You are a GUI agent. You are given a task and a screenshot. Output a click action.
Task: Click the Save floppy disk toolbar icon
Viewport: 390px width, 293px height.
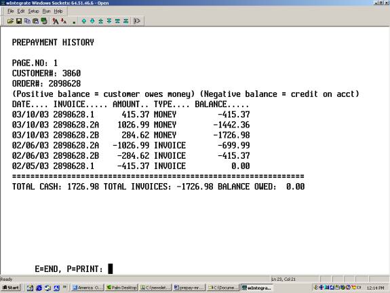[19, 21]
